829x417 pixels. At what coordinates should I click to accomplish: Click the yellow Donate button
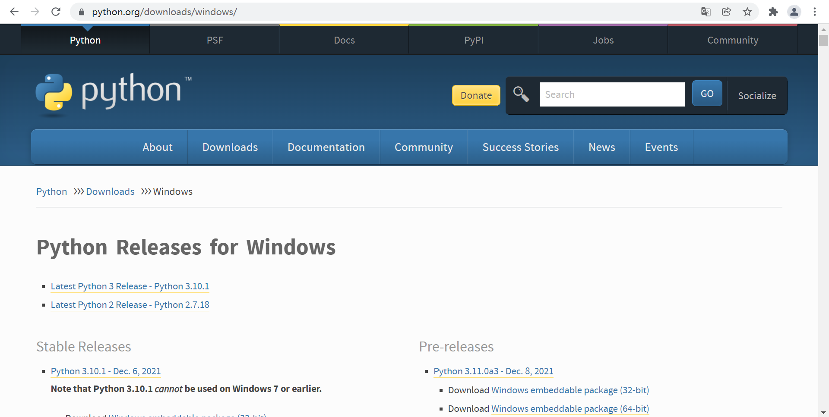pyautogui.click(x=476, y=95)
